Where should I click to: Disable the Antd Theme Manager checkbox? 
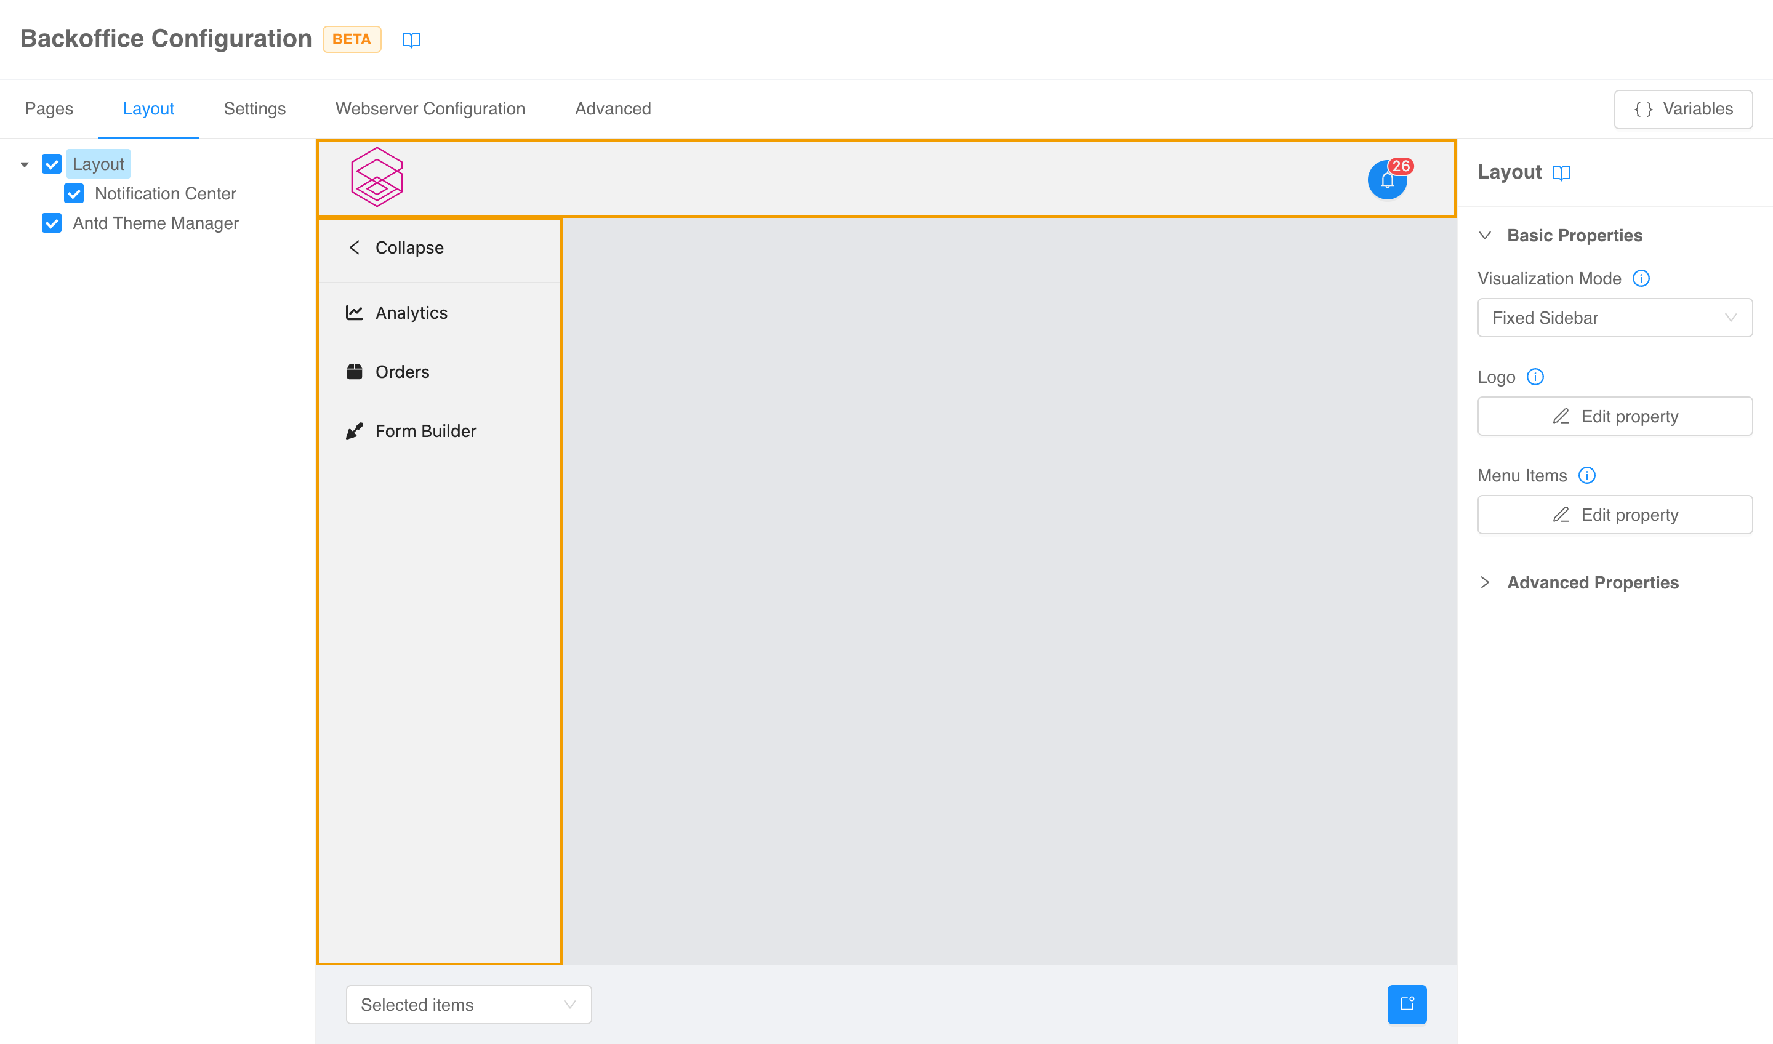coord(51,223)
